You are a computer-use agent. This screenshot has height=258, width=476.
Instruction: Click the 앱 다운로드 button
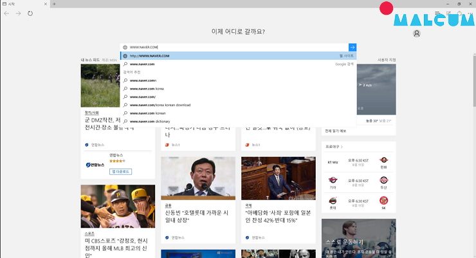pos(120,172)
